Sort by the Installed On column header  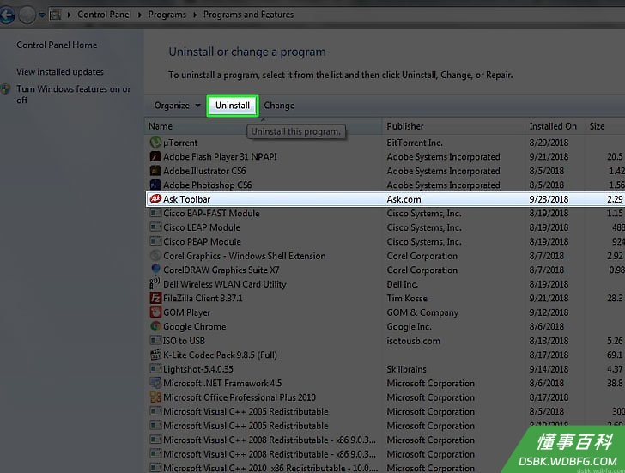[555, 126]
